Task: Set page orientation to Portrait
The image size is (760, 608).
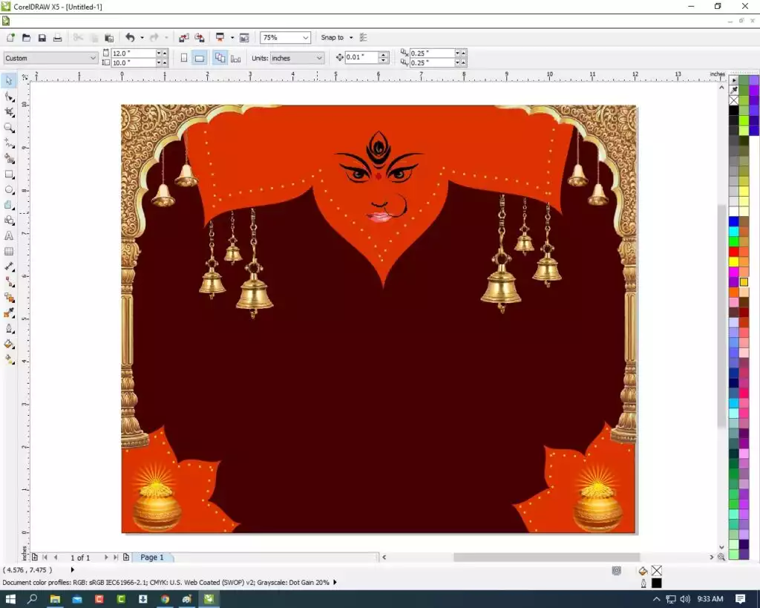Action: click(x=184, y=58)
